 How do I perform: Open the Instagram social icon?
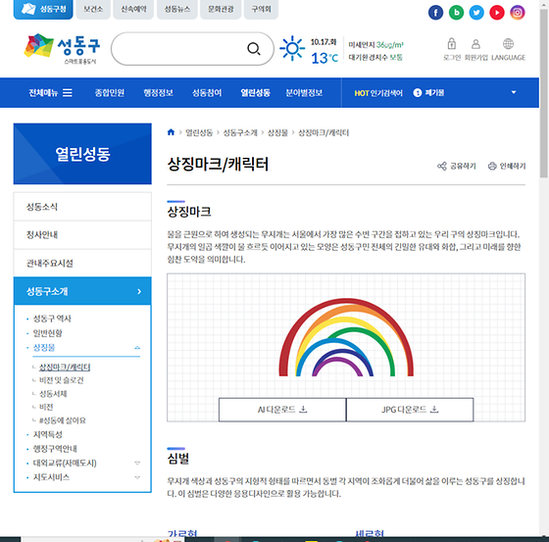[518, 13]
